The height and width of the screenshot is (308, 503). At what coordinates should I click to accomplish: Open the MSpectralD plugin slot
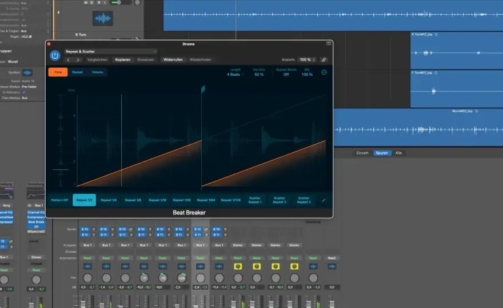coord(36,232)
